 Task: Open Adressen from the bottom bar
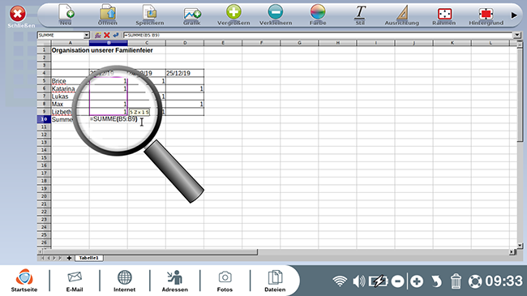[175, 281]
